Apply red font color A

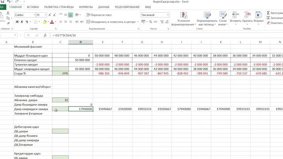click(52, 22)
